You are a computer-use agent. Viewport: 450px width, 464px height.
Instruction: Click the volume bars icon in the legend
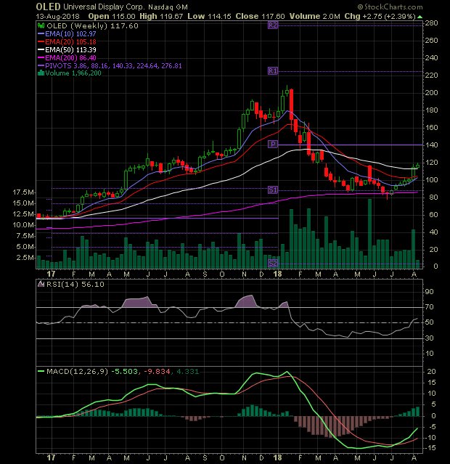tap(41, 73)
